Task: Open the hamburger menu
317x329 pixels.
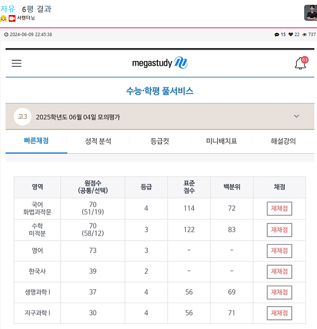Action: tap(16, 63)
